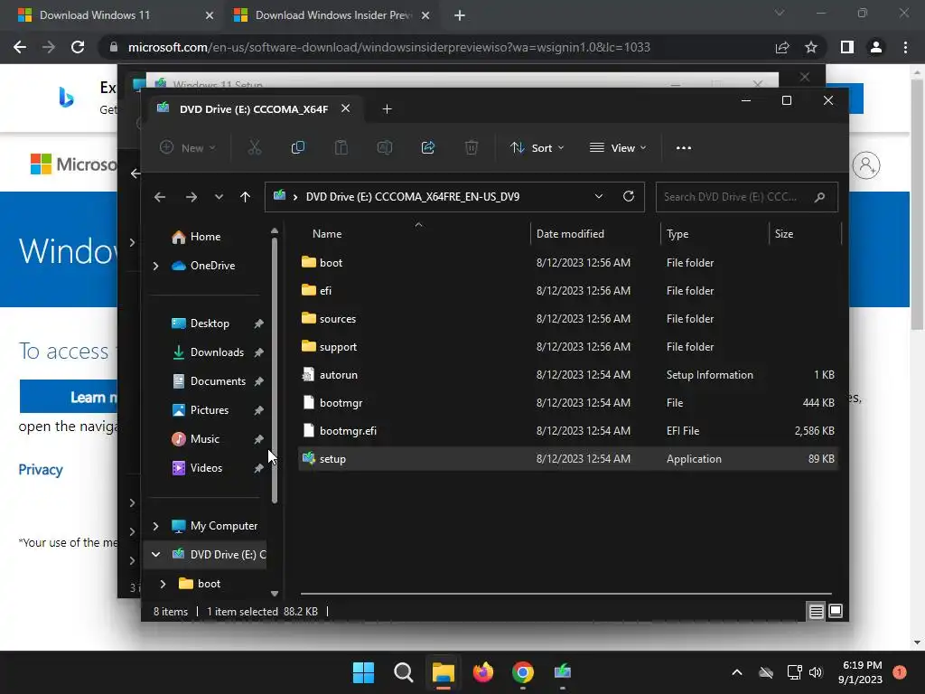Expand OneDrive in navigation pane

[155, 267]
